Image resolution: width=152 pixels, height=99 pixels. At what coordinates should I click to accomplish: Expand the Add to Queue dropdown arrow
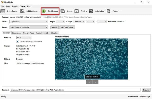tap(40, 11)
